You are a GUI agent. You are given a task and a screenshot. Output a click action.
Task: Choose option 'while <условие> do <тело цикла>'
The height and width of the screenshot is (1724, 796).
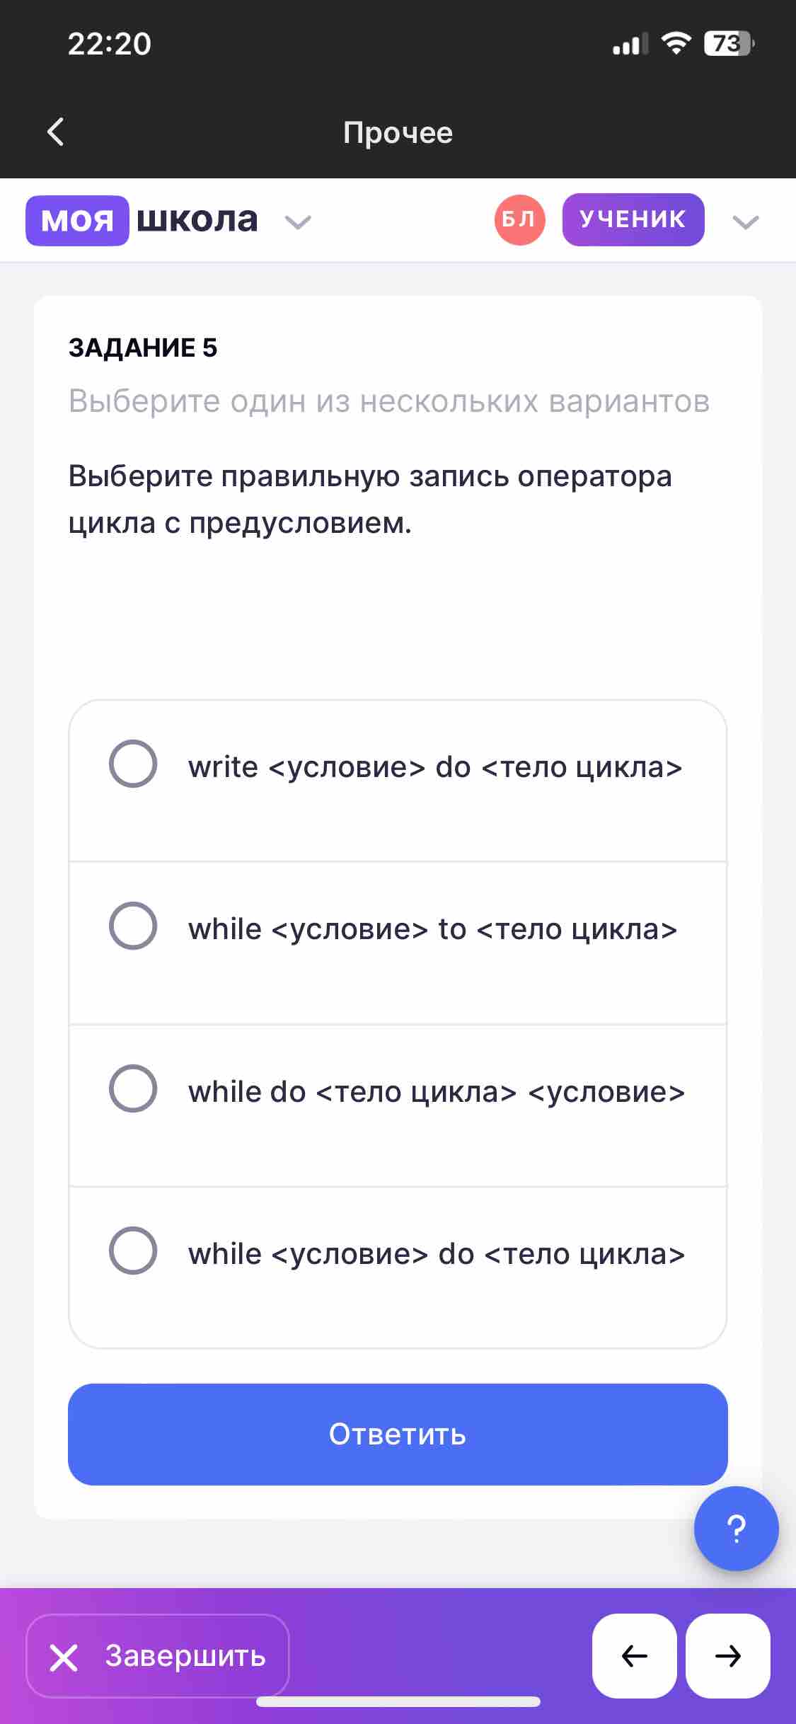pyautogui.click(x=398, y=1268)
